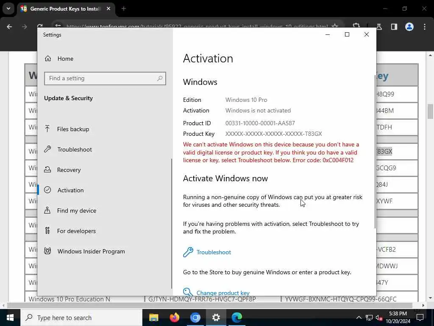This screenshot has height=326, width=434.
Task: Open Chrome three-dot menu
Action: point(425,27)
